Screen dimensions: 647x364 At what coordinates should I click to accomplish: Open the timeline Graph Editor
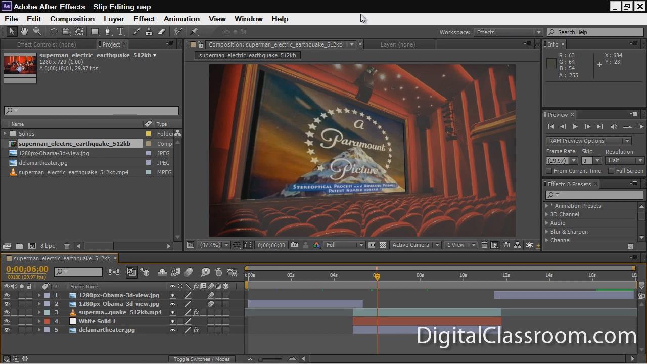pyautogui.click(x=232, y=272)
